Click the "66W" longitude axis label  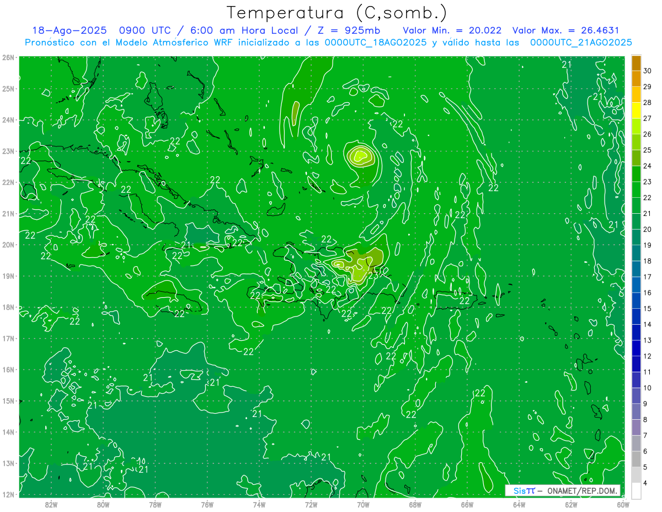pos(467,504)
